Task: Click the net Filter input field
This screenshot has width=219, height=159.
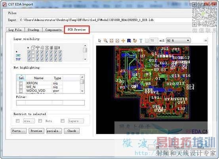Action: click(50, 103)
